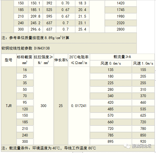
Task: Select the elongation value 25 cell
Action: tap(61, 106)
